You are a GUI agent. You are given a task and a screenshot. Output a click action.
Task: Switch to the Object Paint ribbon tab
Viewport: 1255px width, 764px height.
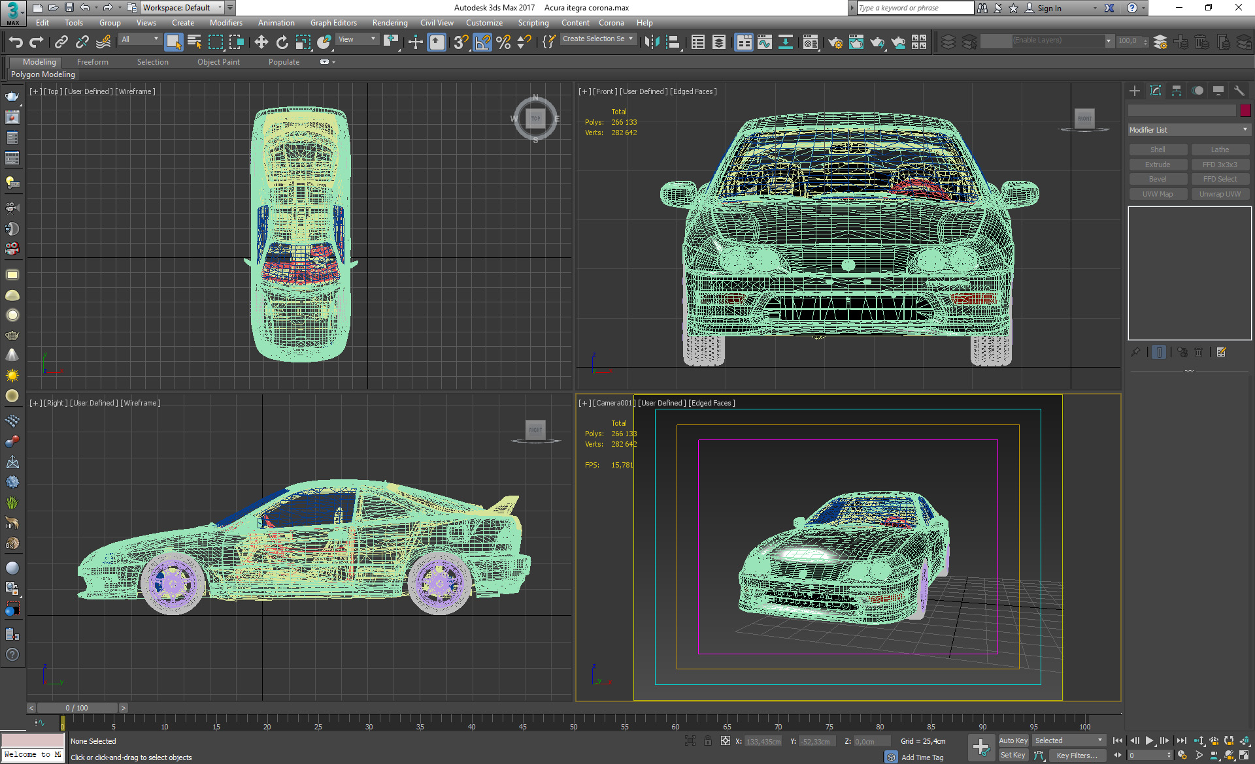[x=218, y=62]
